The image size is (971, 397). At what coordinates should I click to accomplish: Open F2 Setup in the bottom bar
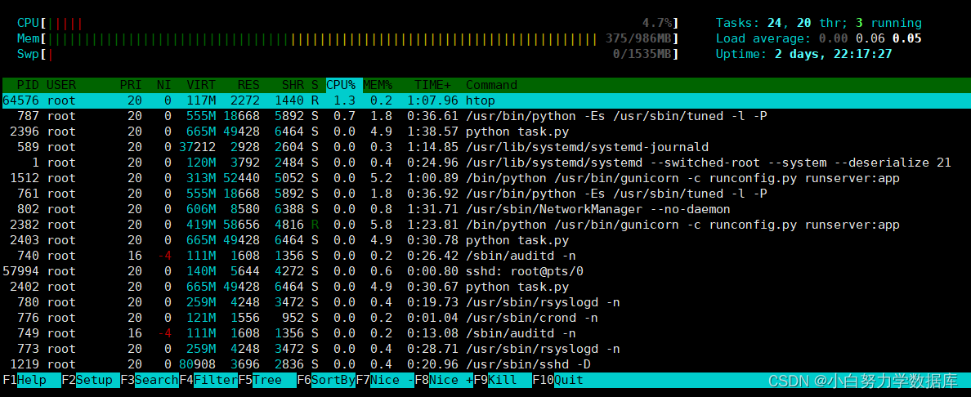[91, 380]
